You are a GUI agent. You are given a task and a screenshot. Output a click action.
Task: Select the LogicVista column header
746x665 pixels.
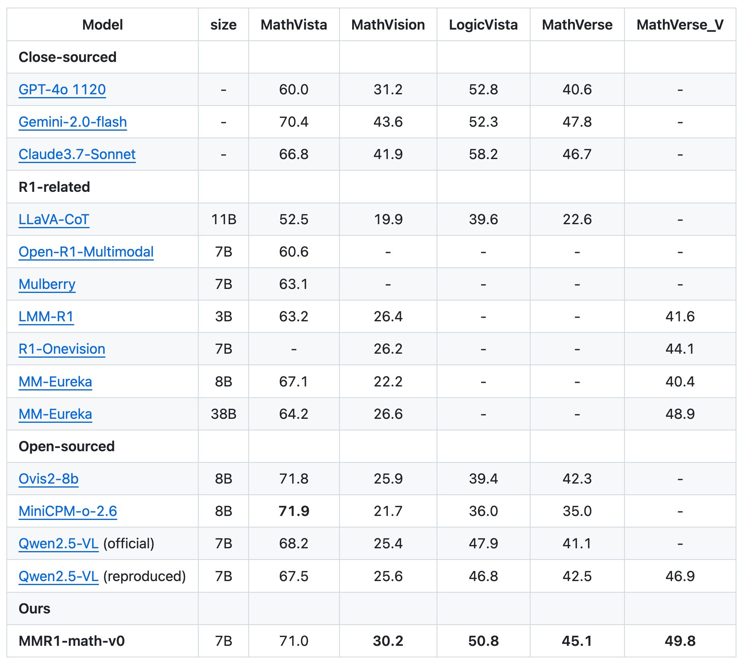(484, 25)
